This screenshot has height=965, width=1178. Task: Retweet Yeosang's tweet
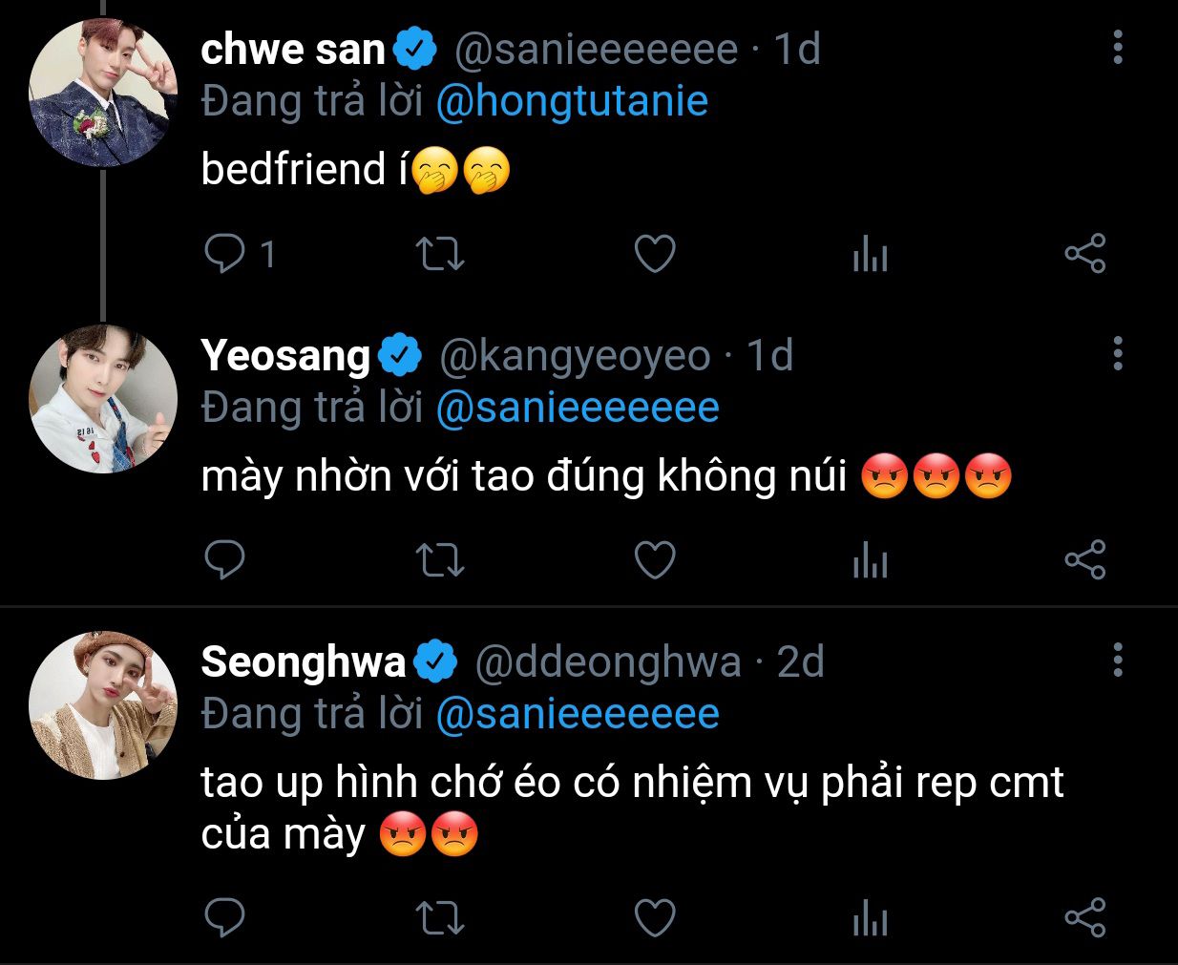(440, 560)
